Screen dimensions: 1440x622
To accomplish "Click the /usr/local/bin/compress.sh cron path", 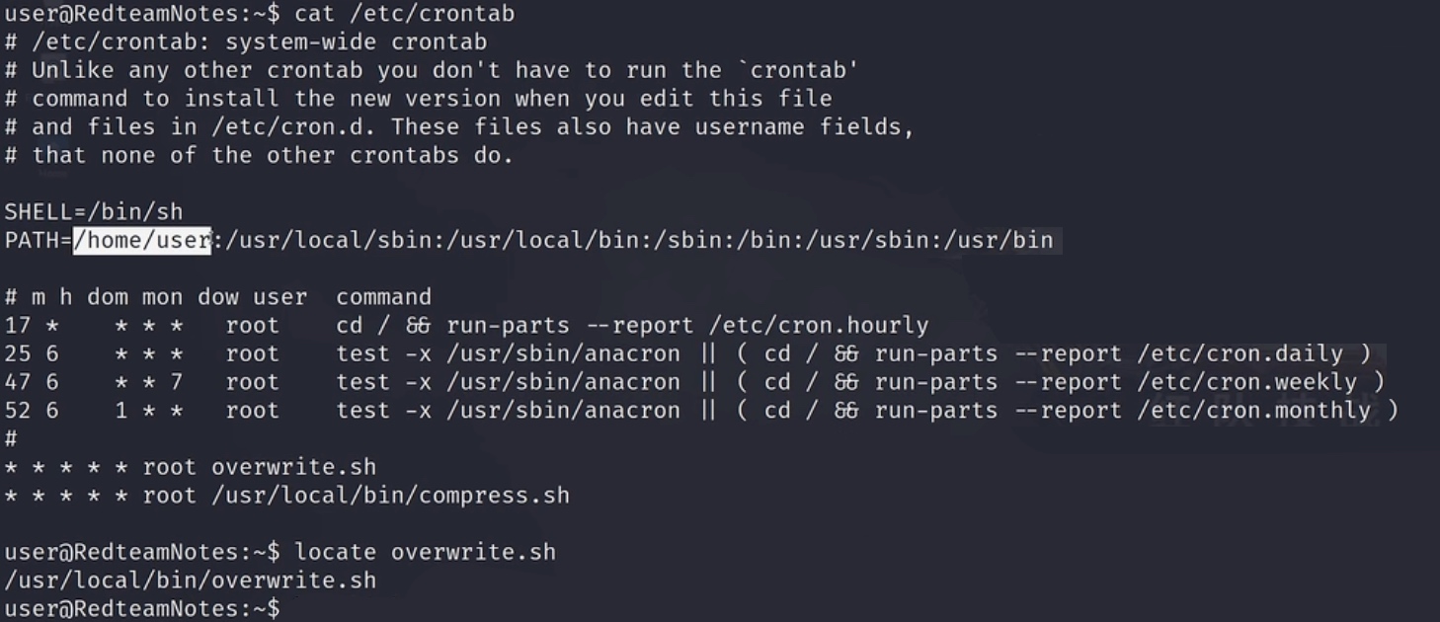I will 390,495.
